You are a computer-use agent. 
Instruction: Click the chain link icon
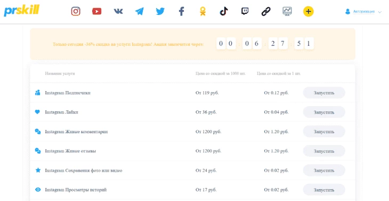coord(266,11)
